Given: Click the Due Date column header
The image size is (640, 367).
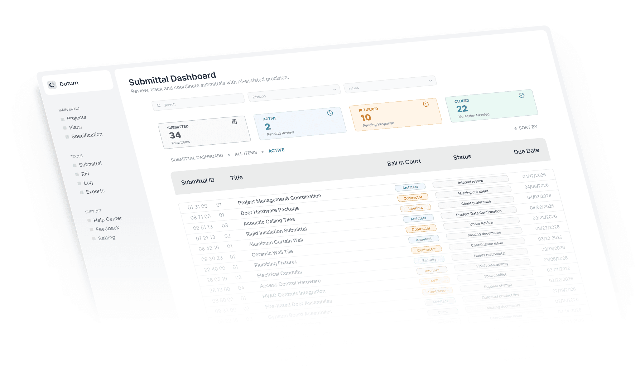Looking at the screenshot, I should [526, 151].
